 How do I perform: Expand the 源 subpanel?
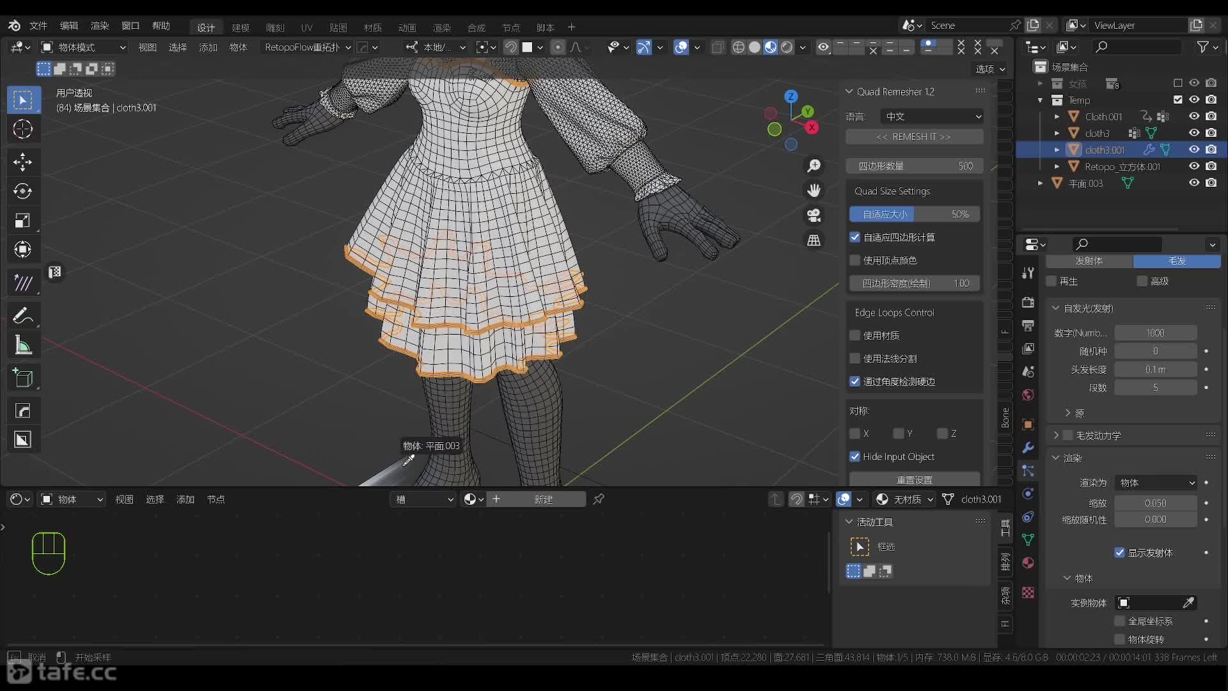click(x=1068, y=413)
